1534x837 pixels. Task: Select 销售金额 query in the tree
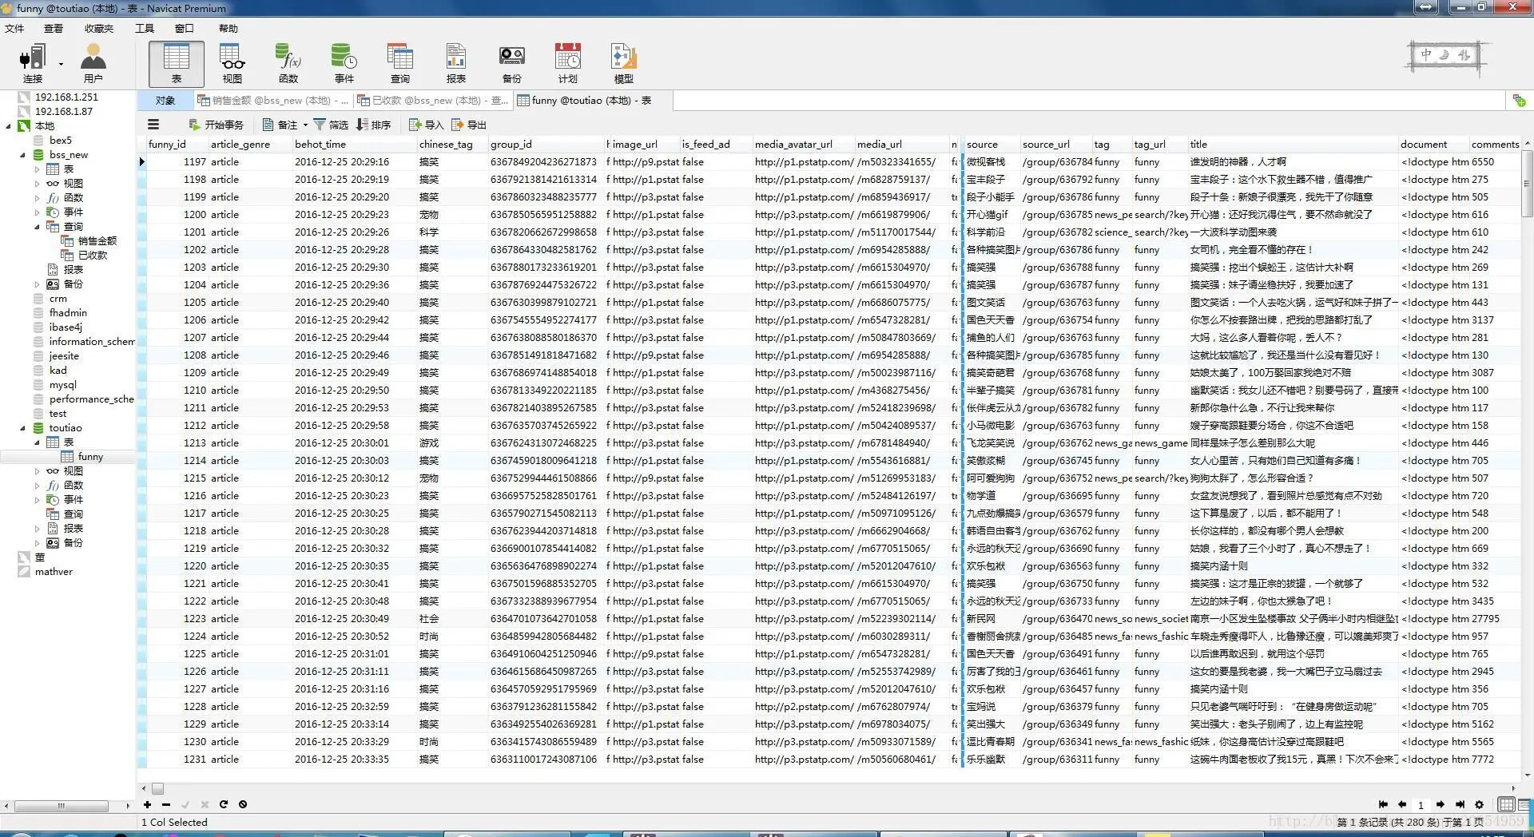pos(97,241)
